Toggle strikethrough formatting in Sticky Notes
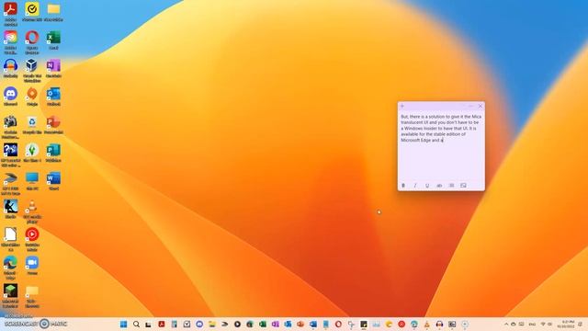Image resolution: width=588 pixels, height=331 pixels. [x=439, y=186]
